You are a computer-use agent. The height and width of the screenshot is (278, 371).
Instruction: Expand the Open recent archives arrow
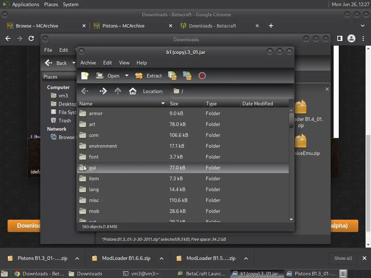click(x=127, y=76)
